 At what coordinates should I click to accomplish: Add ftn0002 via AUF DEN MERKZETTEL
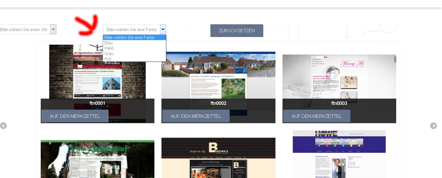point(196,116)
